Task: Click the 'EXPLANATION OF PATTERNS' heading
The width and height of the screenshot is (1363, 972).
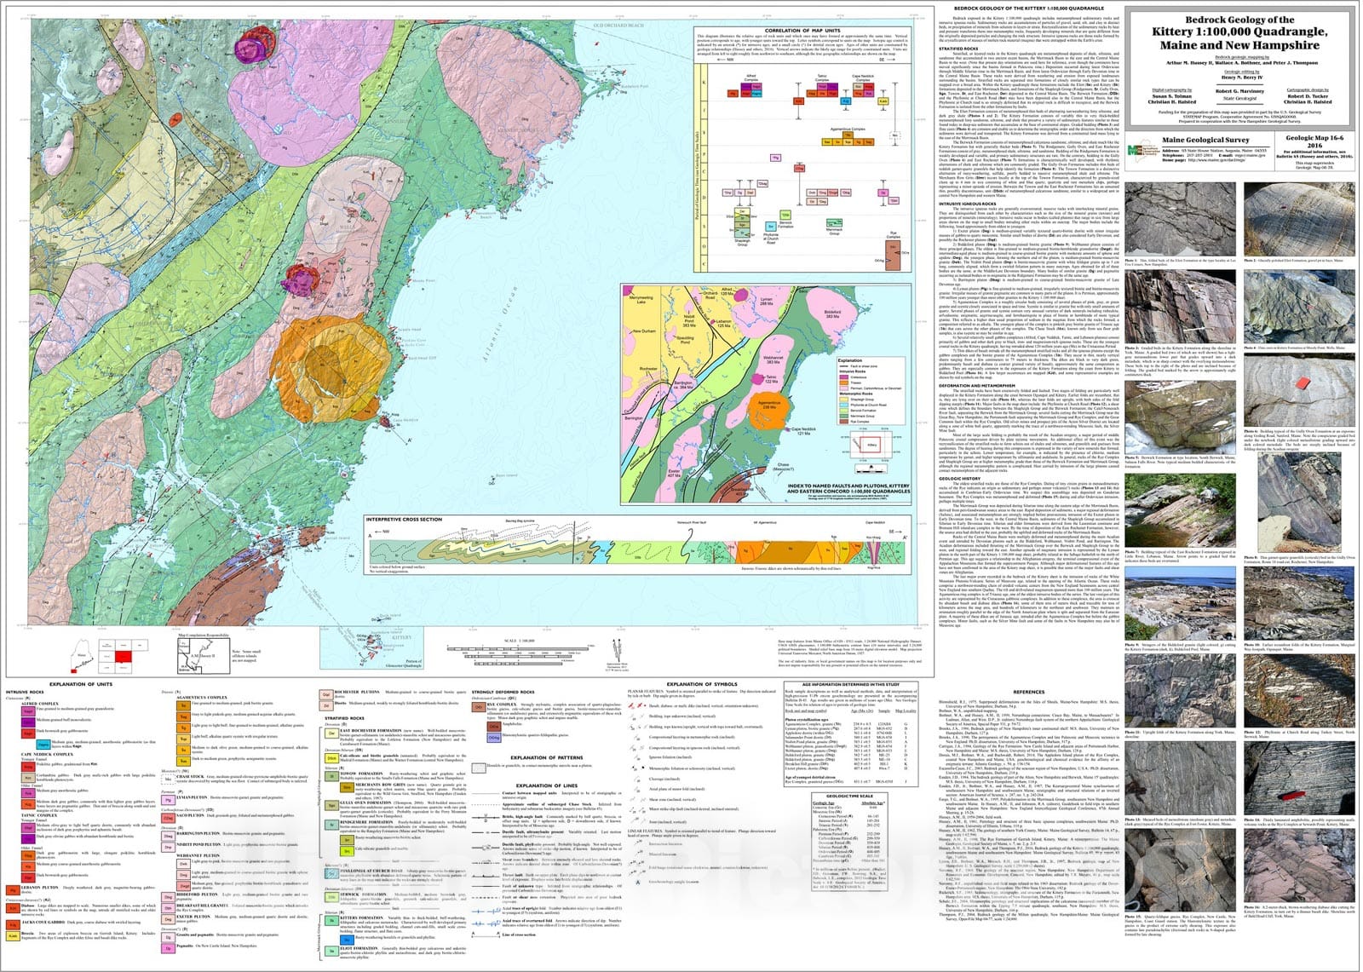Action: click(547, 757)
